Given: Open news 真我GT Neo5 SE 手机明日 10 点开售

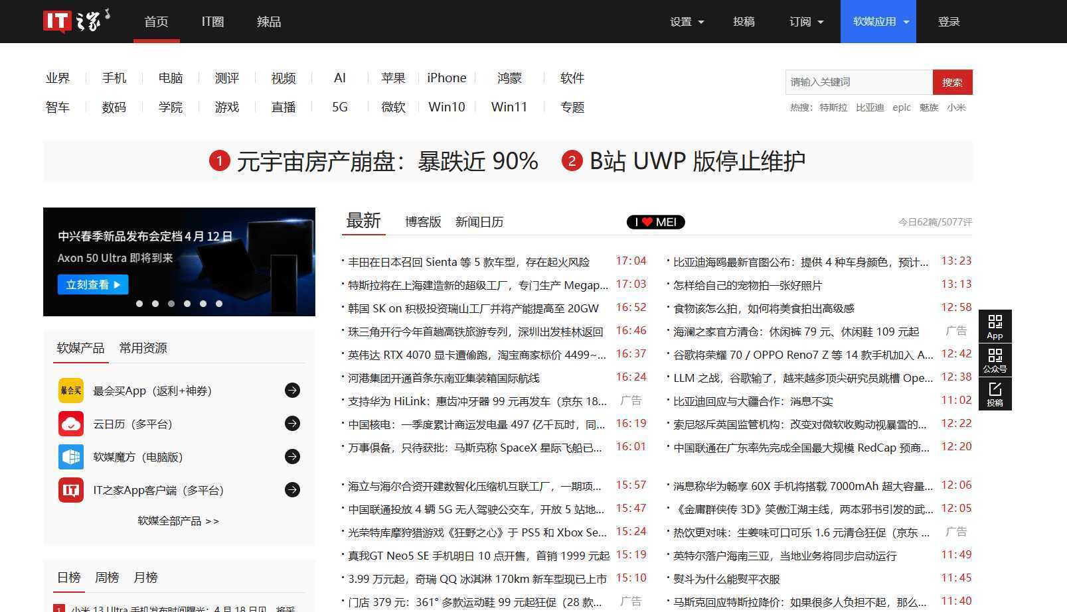Looking at the screenshot, I should tap(479, 556).
